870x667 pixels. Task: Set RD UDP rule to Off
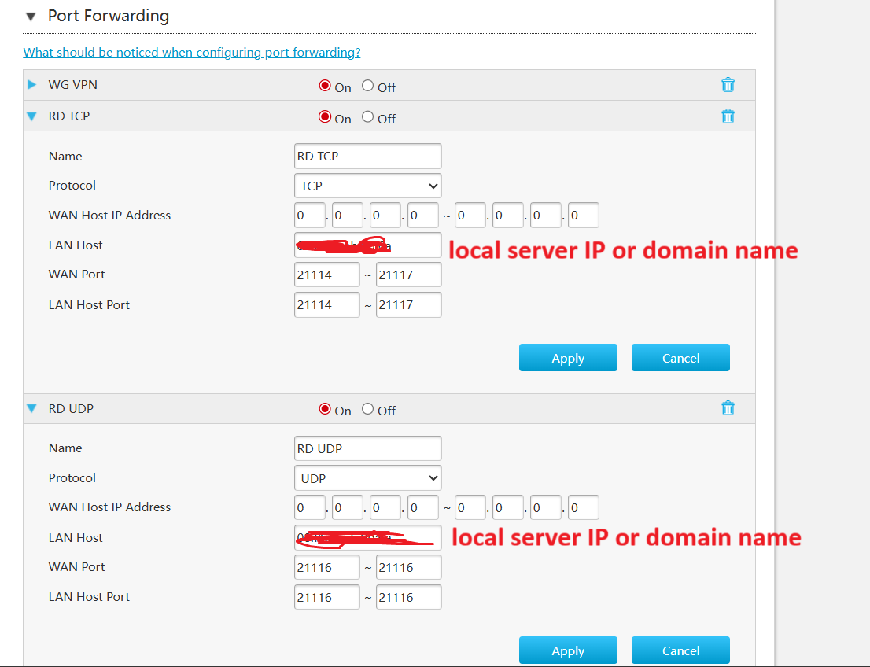[367, 409]
